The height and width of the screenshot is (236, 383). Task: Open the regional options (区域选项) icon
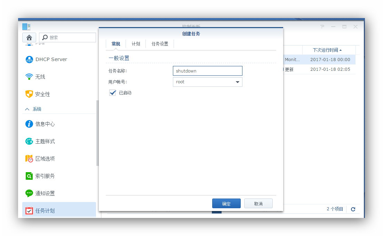(29, 159)
